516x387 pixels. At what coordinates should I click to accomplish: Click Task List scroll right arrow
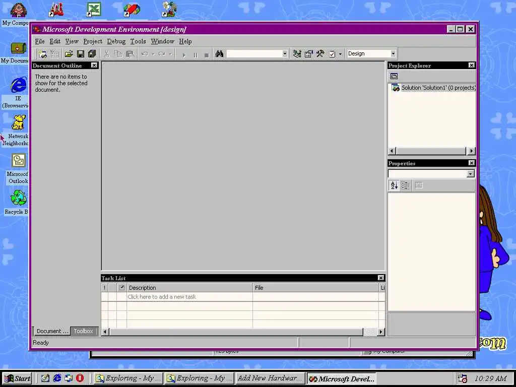[x=381, y=332]
